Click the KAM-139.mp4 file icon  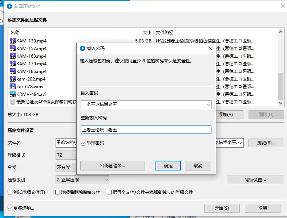13,41
